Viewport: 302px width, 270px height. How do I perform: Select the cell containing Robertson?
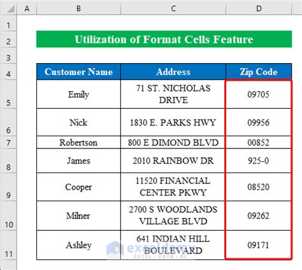(x=78, y=143)
